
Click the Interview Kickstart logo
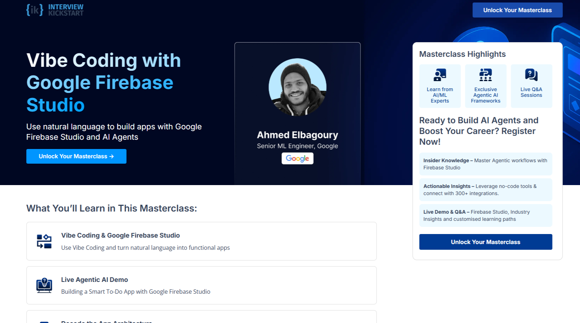point(55,10)
